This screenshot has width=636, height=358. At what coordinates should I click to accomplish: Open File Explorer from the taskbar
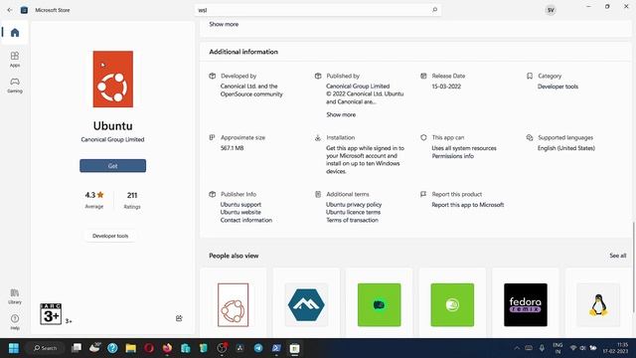tap(130, 348)
